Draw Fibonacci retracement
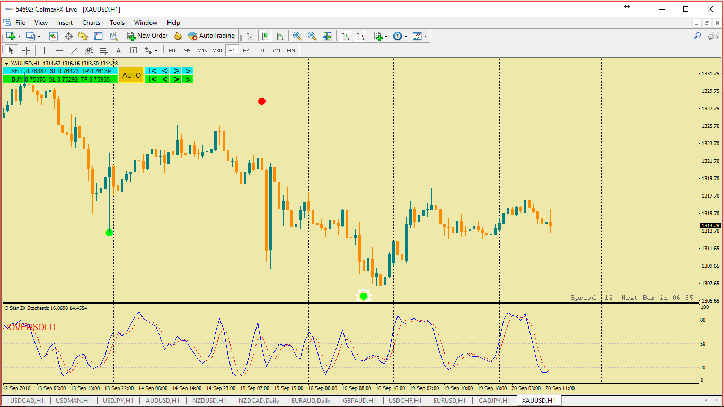 pyautogui.click(x=104, y=51)
